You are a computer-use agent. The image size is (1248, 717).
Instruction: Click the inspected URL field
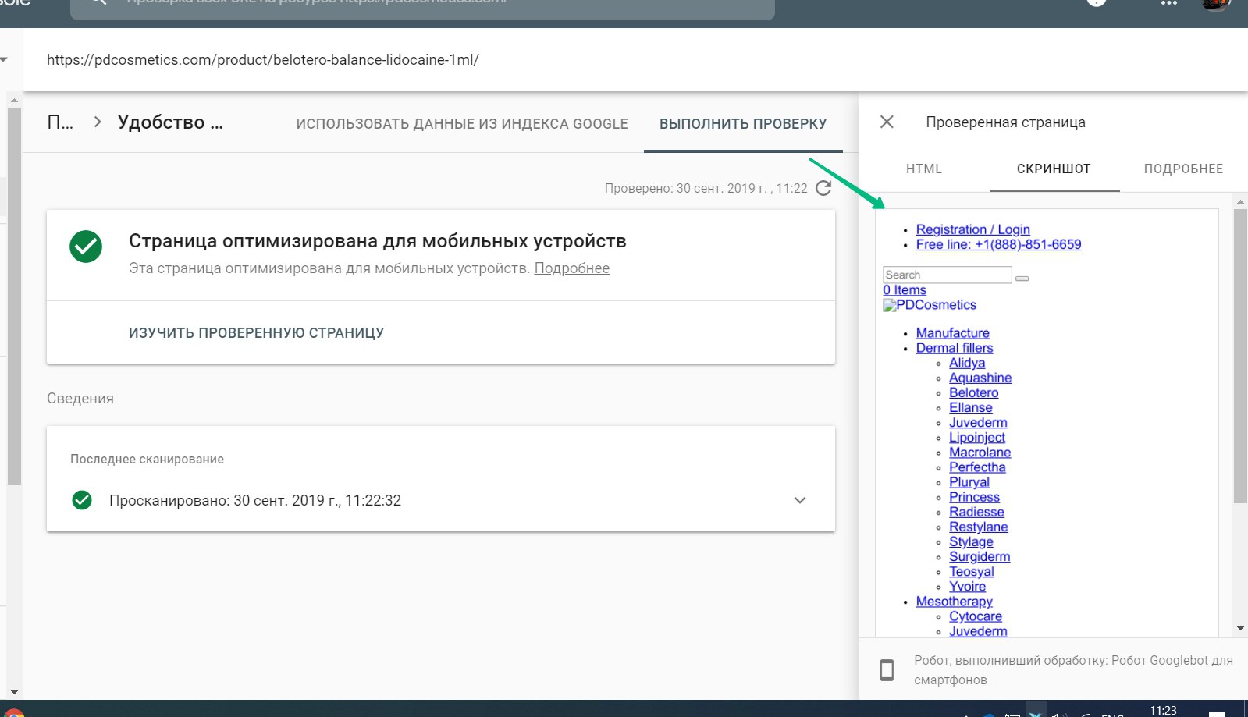click(262, 60)
